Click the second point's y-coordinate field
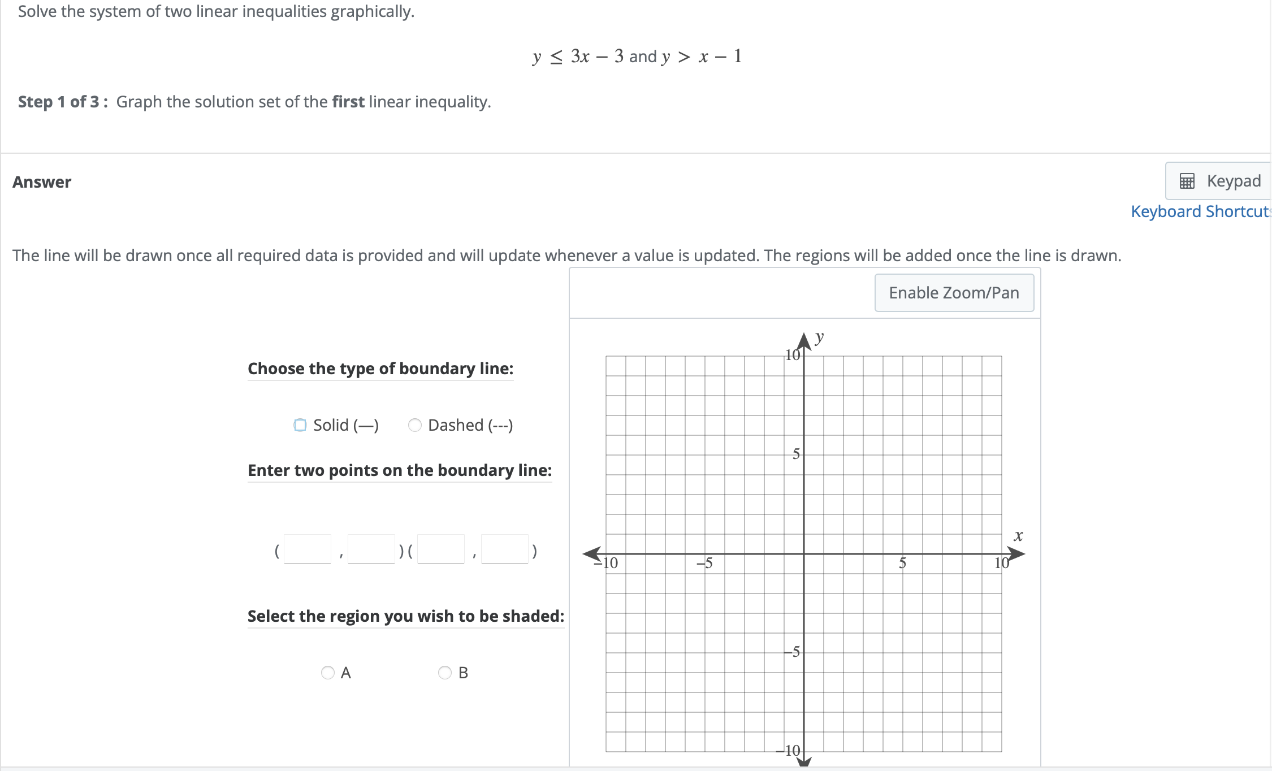This screenshot has height=771, width=1272. [x=505, y=548]
